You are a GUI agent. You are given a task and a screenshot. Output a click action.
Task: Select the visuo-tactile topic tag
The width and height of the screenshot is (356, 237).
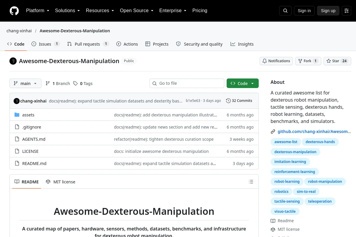point(285,212)
